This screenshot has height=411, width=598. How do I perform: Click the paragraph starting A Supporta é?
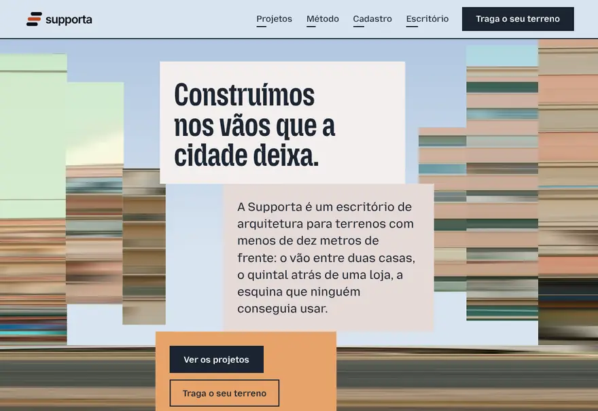[326, 257]
